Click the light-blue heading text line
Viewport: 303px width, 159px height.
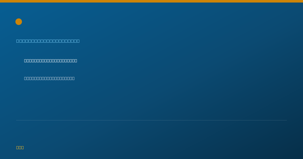click(48, 41)
